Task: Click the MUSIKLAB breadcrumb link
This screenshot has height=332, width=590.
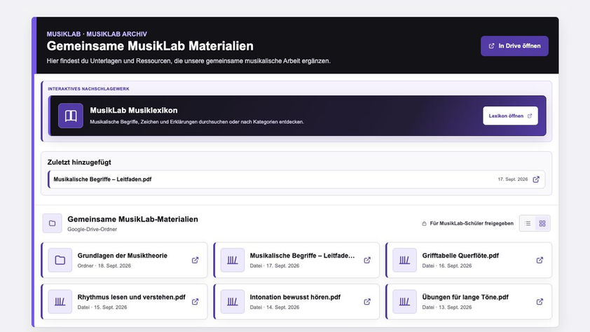Action: point(64,34)
